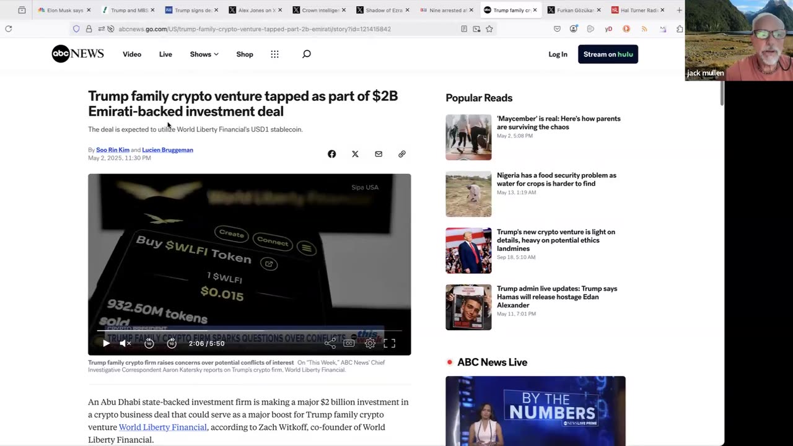Open the ABC News home logo
Image resolution: width=793 pixels, height=446 pixels.
click(x=77, y=54)
